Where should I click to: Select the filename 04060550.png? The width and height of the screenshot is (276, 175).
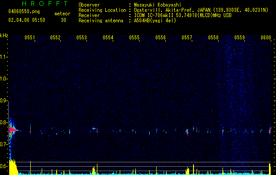[x=24, y=12]
